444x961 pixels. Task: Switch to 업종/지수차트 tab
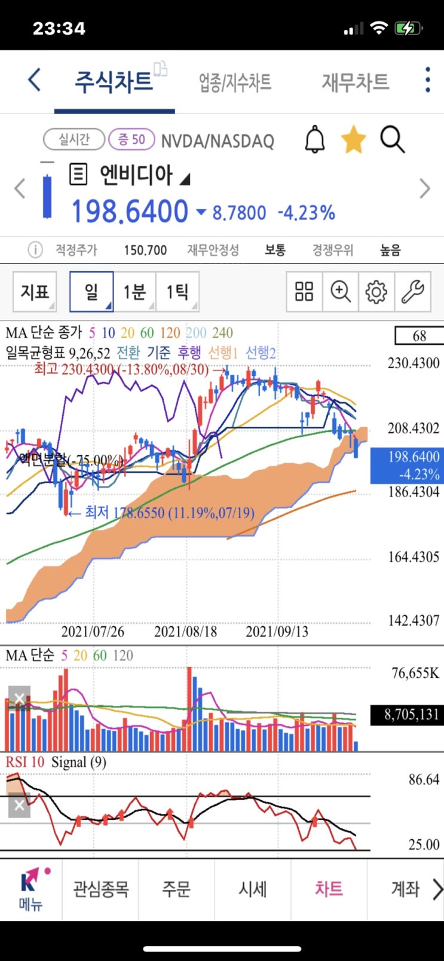(235, 82)
